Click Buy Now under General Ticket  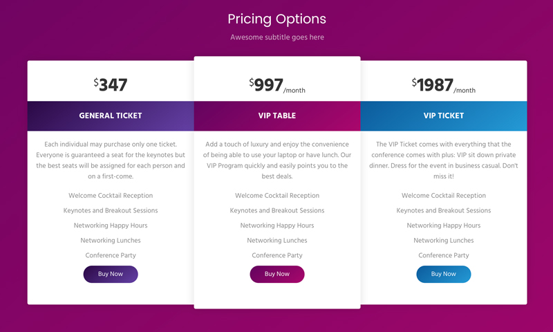point(111,274)
